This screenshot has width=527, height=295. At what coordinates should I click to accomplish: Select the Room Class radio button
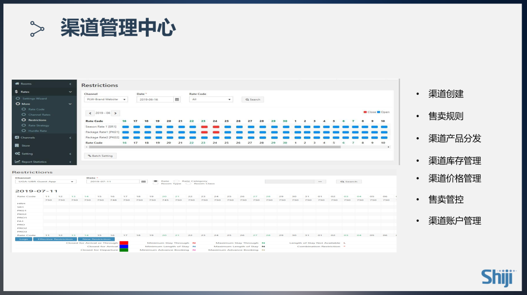[188, 184]
